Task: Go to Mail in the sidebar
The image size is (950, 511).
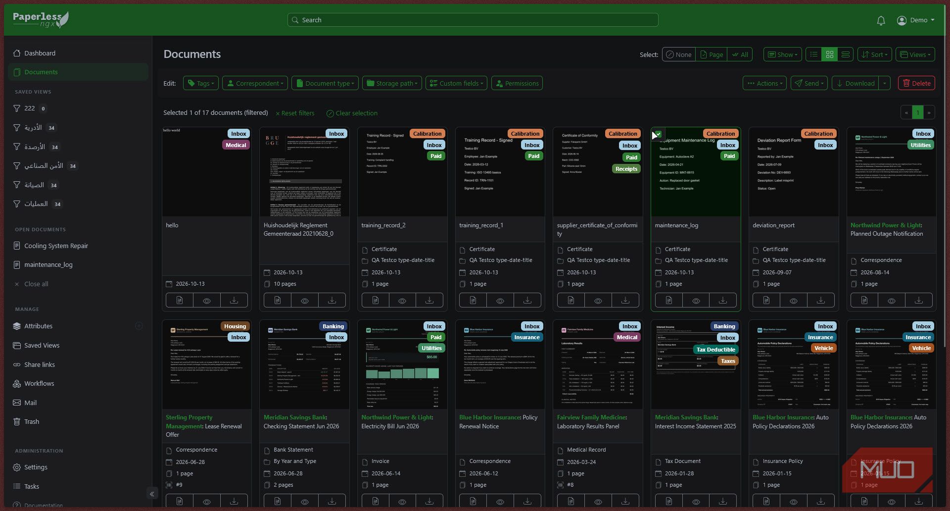Action: tap(78, 403)
